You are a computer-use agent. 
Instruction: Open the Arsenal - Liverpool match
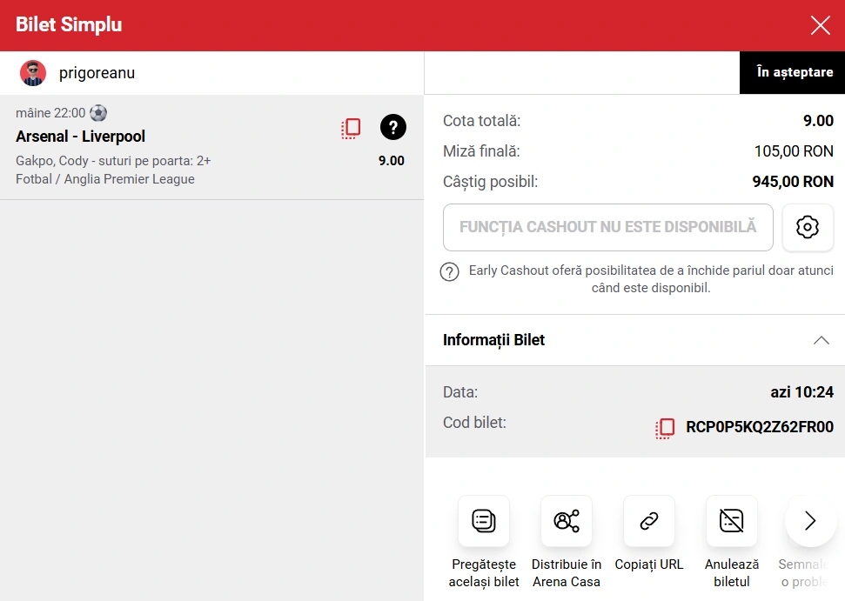coord(81,137)
